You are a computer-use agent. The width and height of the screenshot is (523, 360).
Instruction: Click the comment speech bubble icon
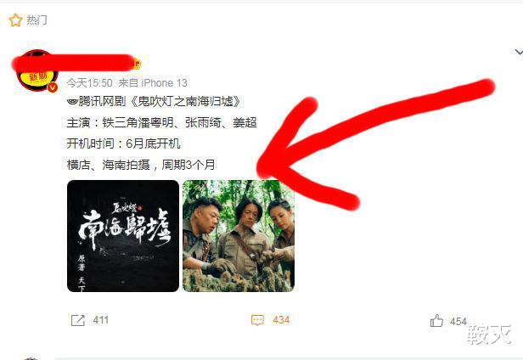click(x=257, y=320)
